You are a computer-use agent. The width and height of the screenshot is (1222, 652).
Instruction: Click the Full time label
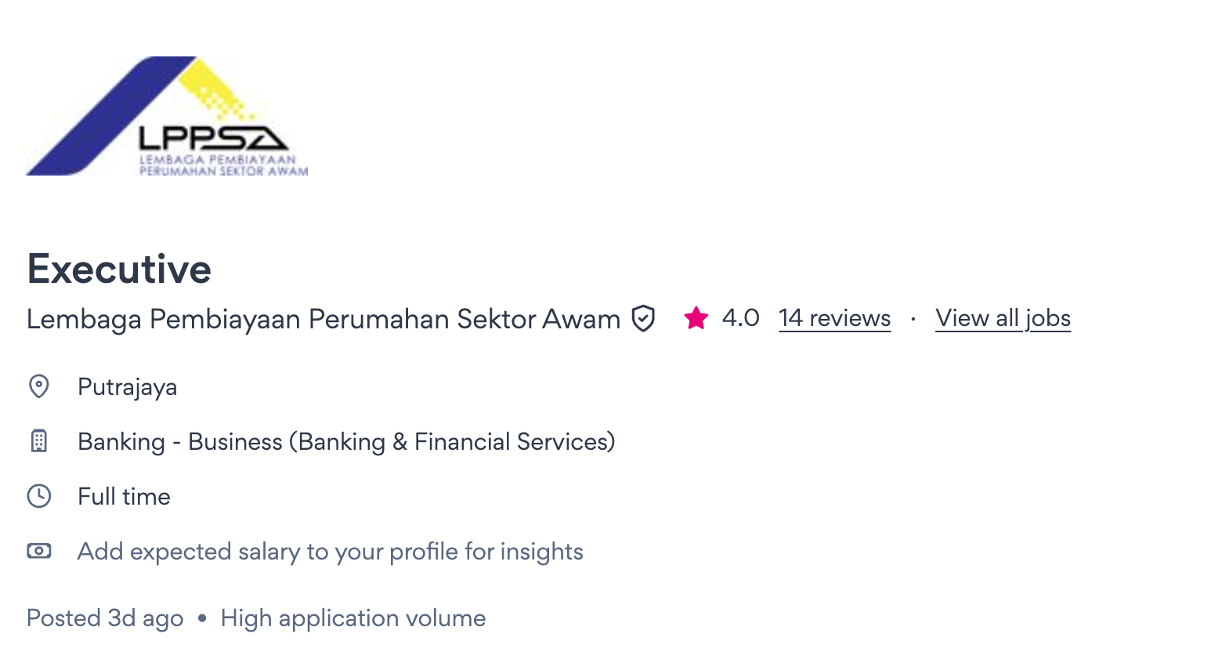click(x=124, y=497)
